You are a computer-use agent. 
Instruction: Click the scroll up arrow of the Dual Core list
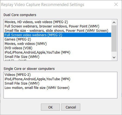coord(114,22)
